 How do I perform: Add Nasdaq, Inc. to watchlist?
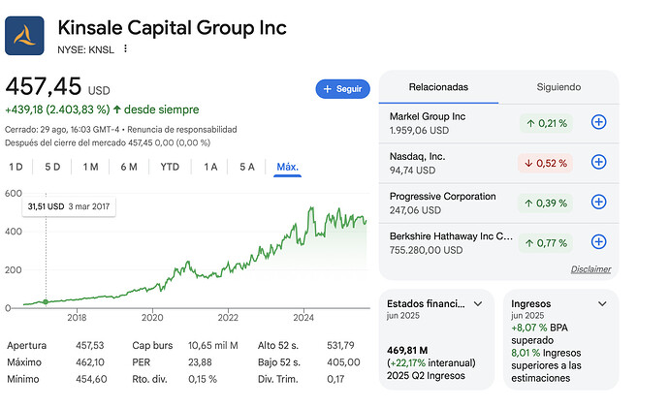[x=598, y=162]
